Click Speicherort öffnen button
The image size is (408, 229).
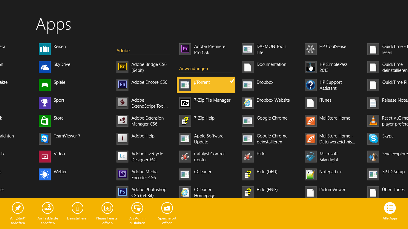click(x=167, y=214)
